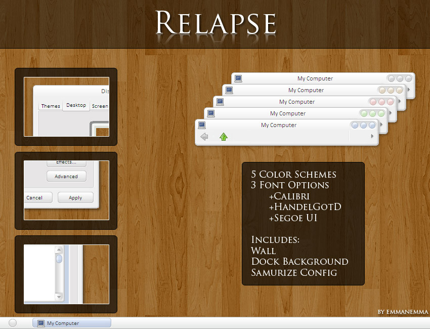This screenshot has width=430, height=329.
Task: Expand chevron beside the red caption buttons
Action: tap(399, 101)
